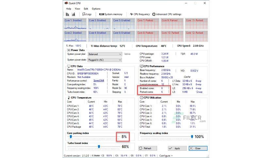Image resolution: width=273 pixels, height=158 pixels.
Task: Click the first bar chart toolbar icon
Action: click(x=67, y=14)
